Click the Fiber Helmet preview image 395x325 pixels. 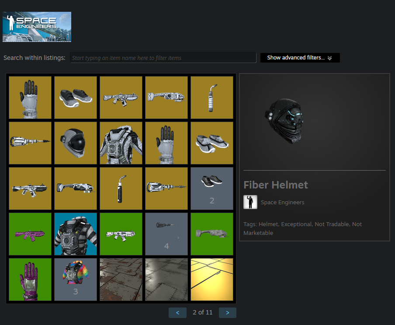(x=285, y=119)
